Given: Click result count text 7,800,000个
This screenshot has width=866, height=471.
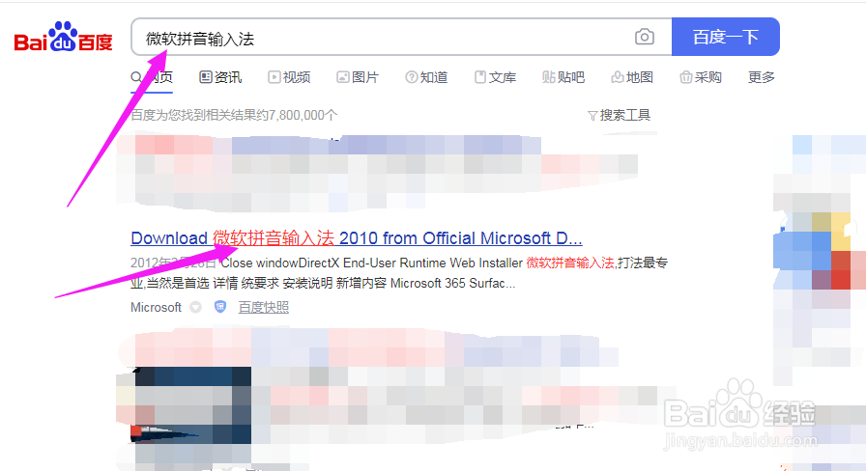Looking at the screenshot, I should coord(303,115).
